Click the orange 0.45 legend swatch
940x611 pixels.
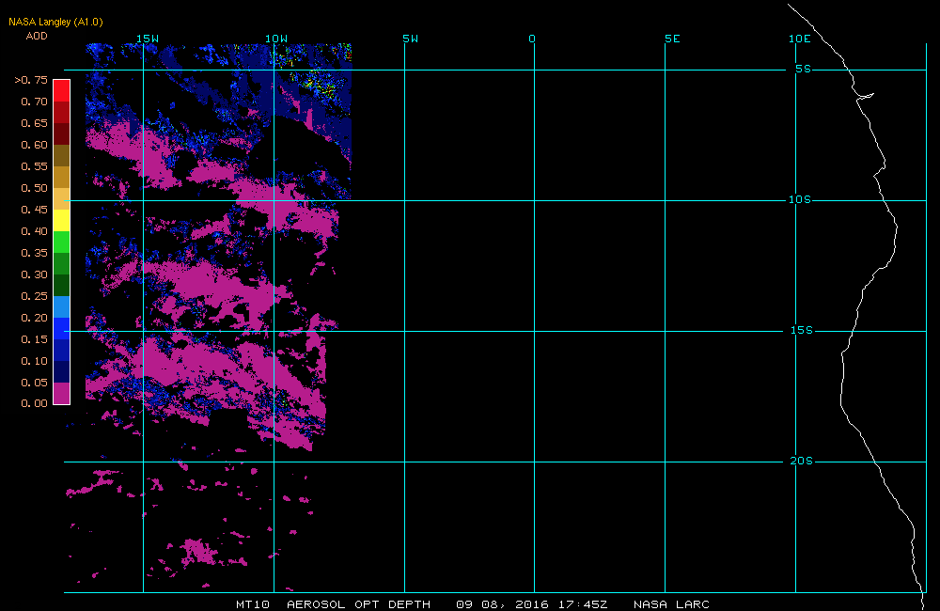[62, 198]
